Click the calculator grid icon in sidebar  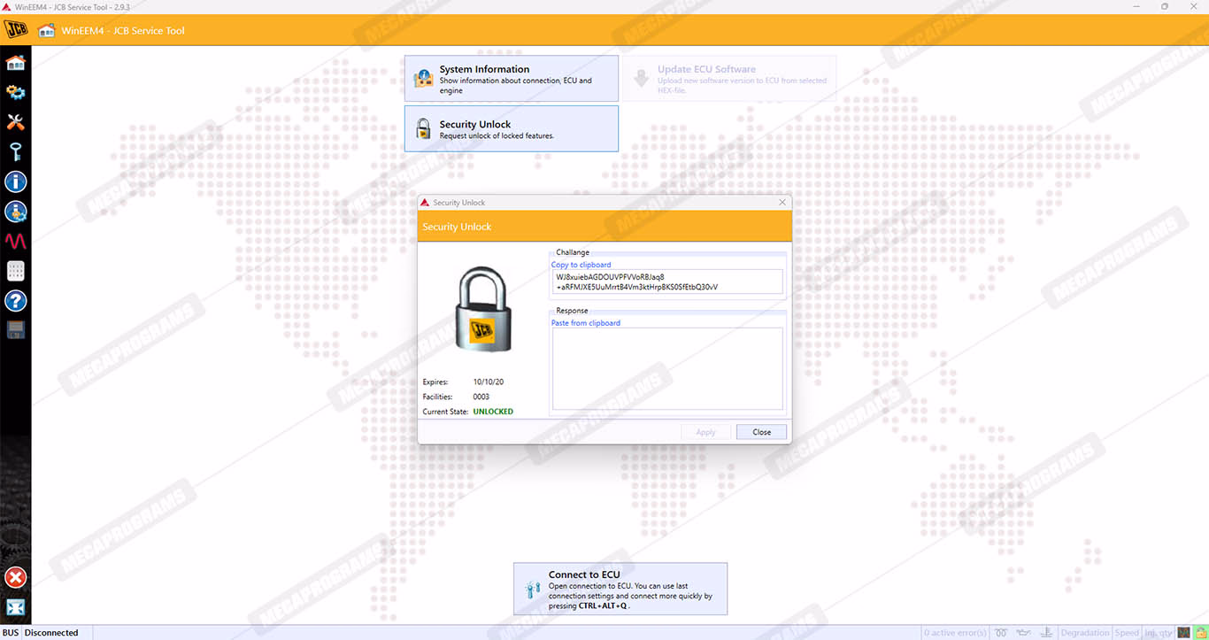15,271
